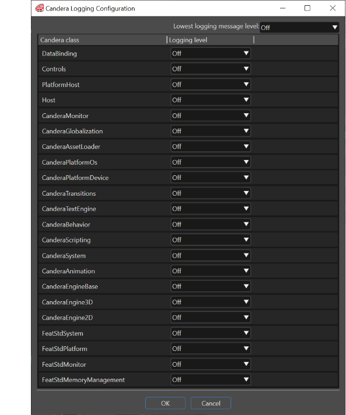Select the FeatStdPlatform row label
Screen dimensions: 346x415
coord(64,348)
